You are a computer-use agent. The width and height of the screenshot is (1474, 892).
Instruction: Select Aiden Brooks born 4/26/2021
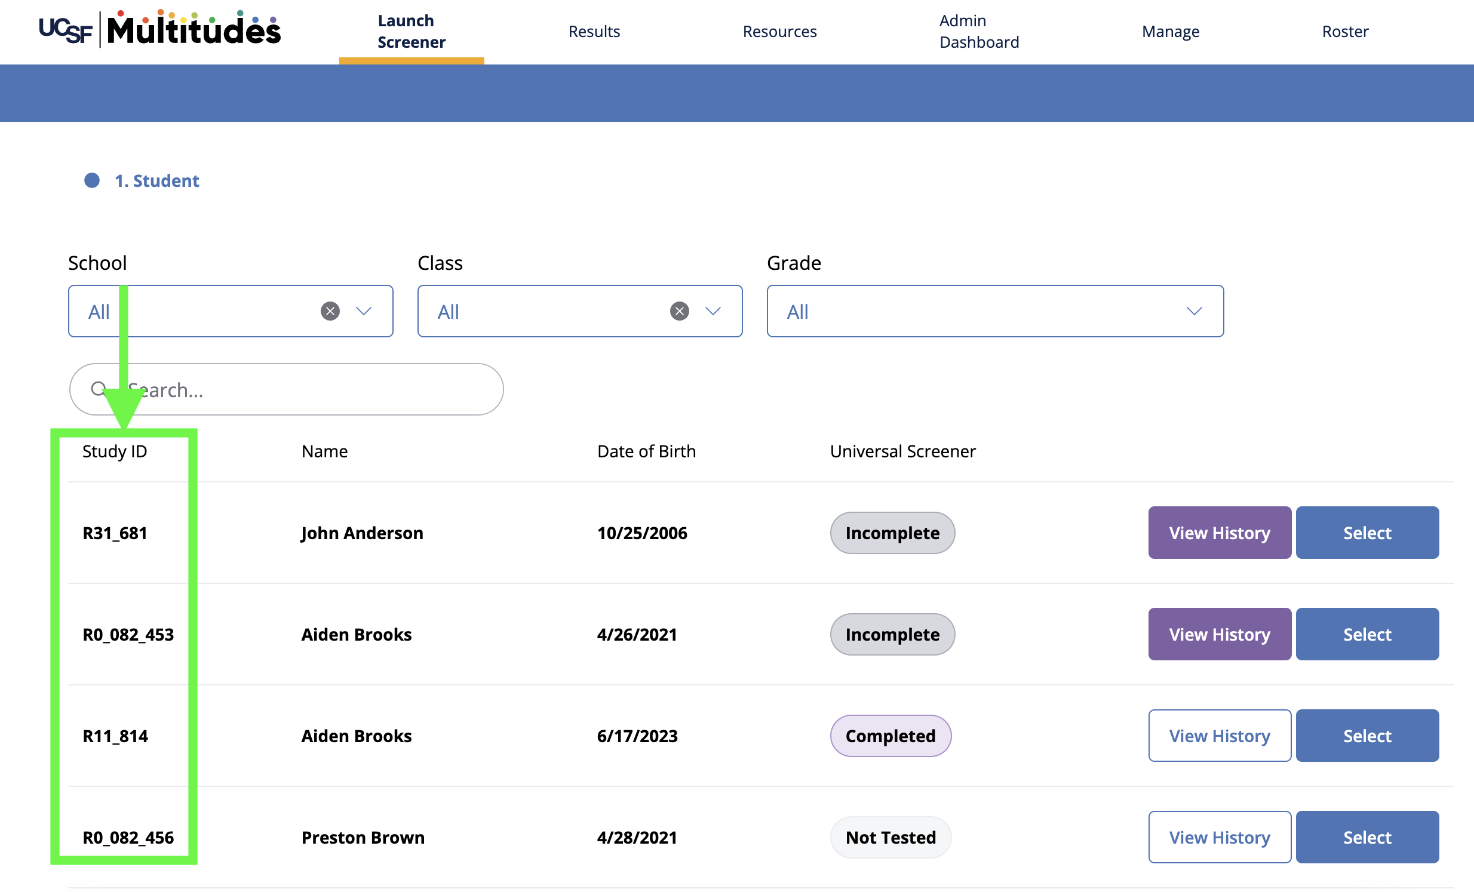[x=1366, y=633]
